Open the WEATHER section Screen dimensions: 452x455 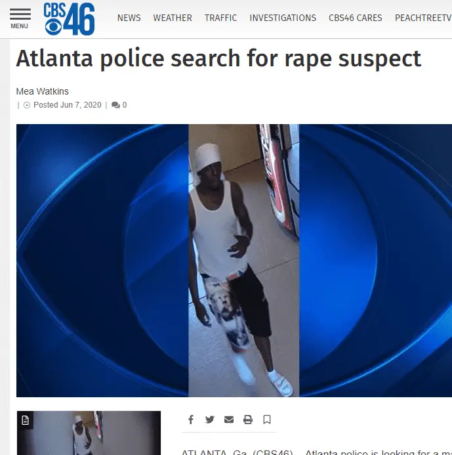click(x=173, y=18)
